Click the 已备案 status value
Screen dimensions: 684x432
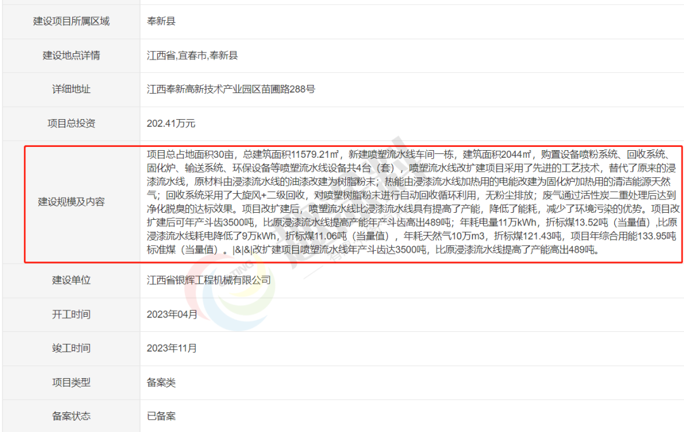pyautogui.click(x=161, y=416)
